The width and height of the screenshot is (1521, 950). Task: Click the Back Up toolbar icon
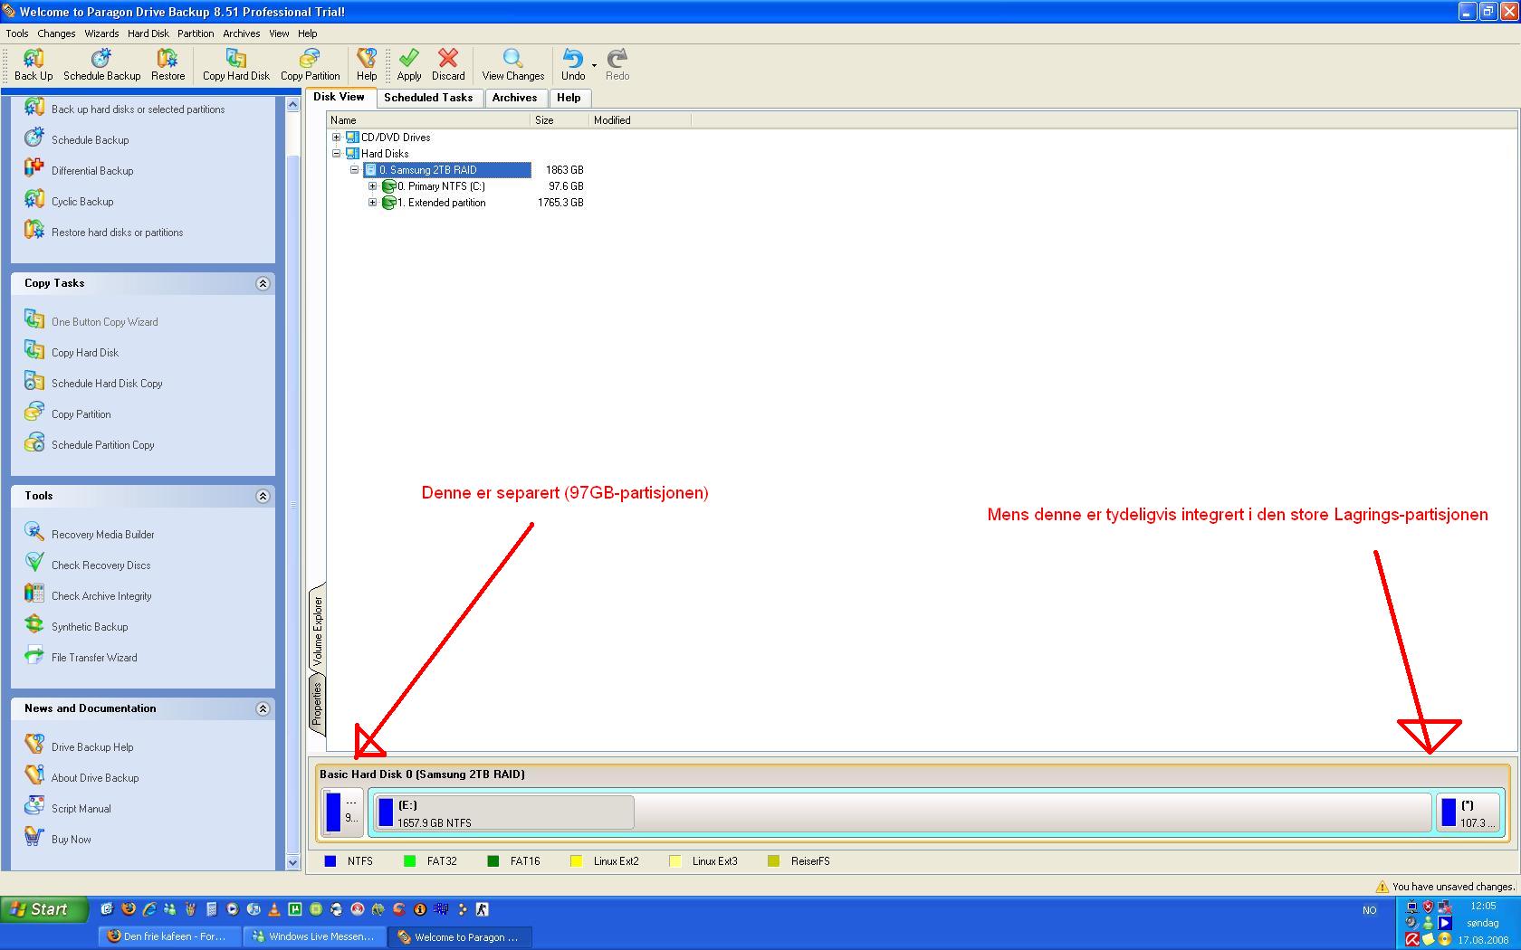tap(33, 65)
